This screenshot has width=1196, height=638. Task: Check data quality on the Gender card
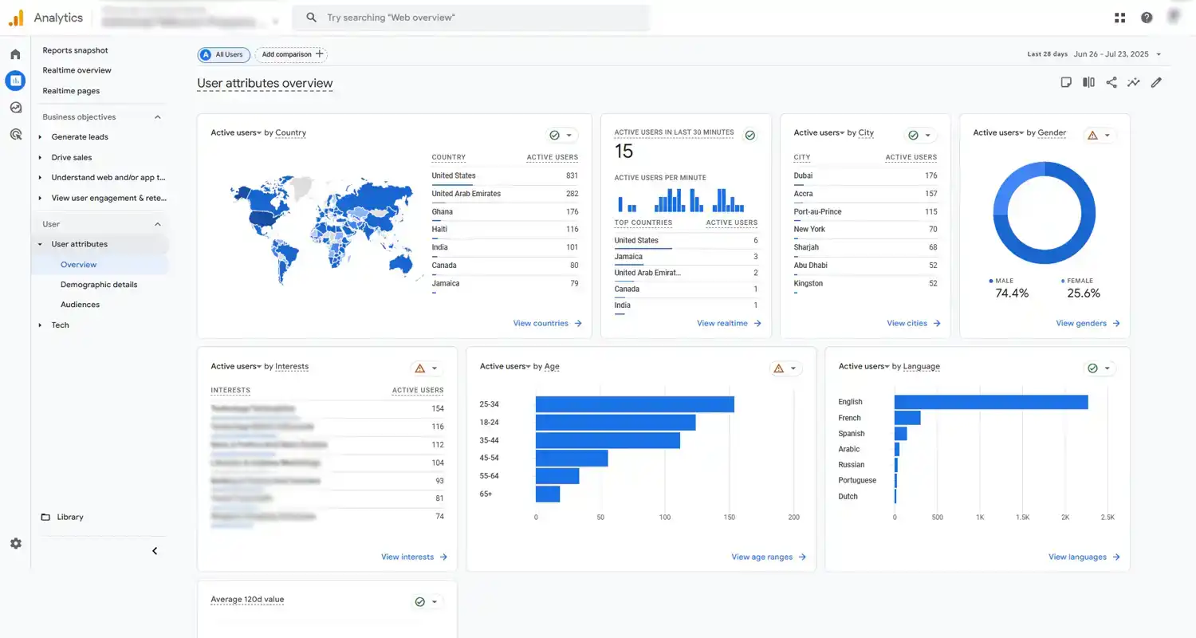(1093, 135)
